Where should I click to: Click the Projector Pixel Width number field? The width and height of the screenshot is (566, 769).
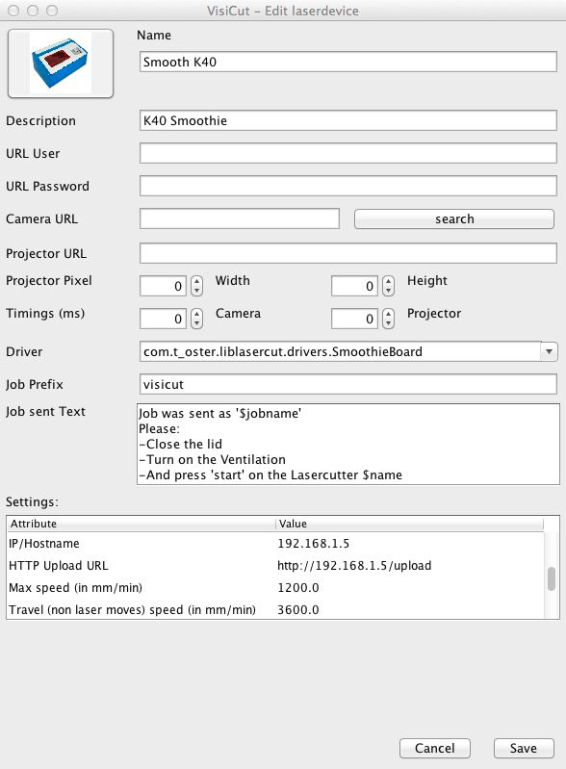(x=163, y=286)
